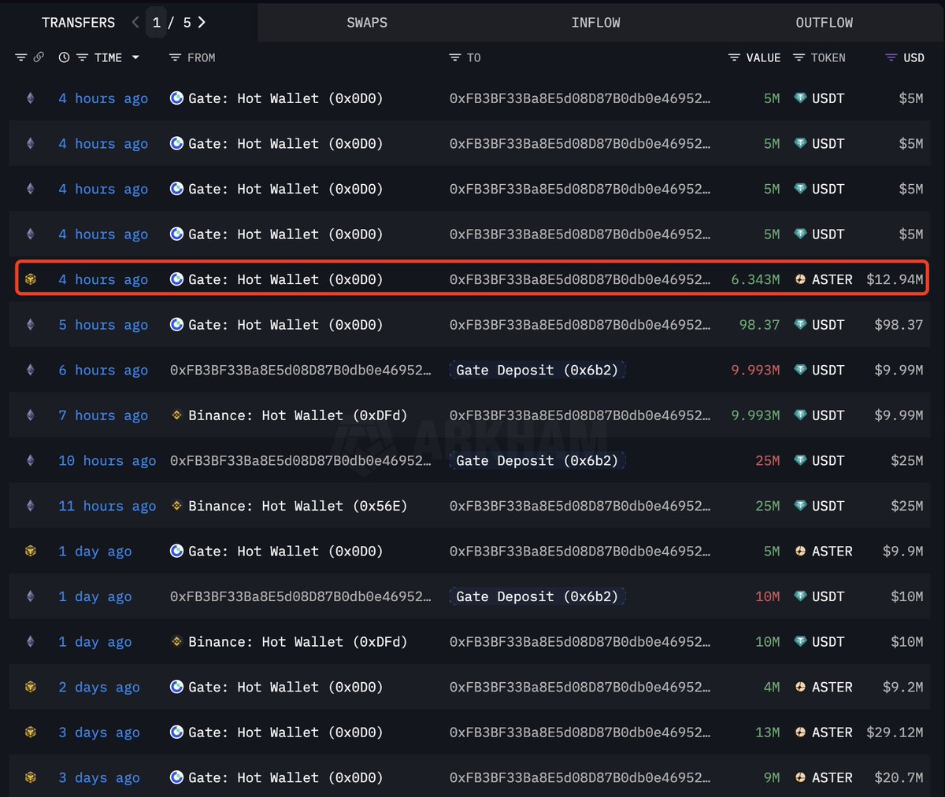Click BNB chain icon in $20.7M row
Viewport: 945px width, 797px height.
click(31, 777)
